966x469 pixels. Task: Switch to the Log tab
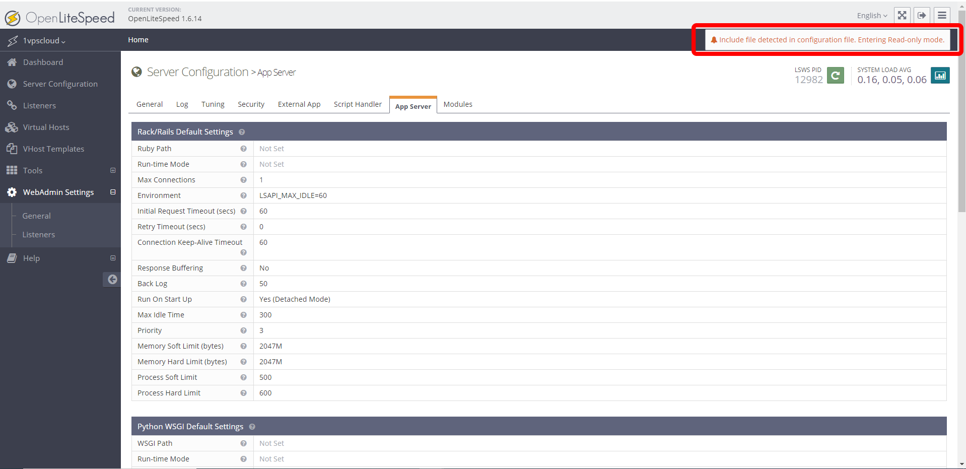[182, 104]
